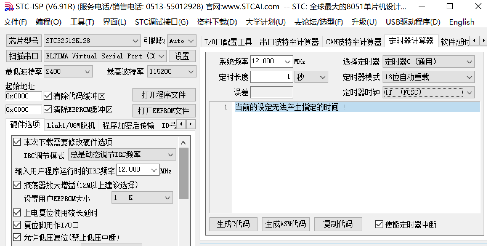Switch to I/O口配置工具 tab
487x246 pixels.
[x=228, y=42]
